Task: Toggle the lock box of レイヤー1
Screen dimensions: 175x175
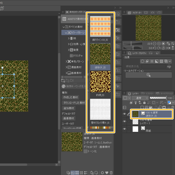Action: click(x=129, y=121)
